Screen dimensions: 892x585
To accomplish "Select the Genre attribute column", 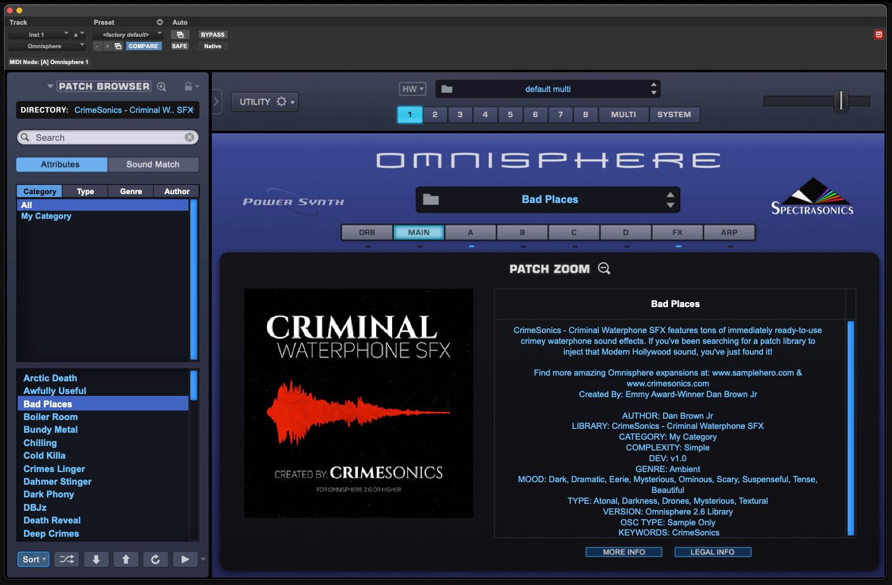I will [x=131, y=191].
